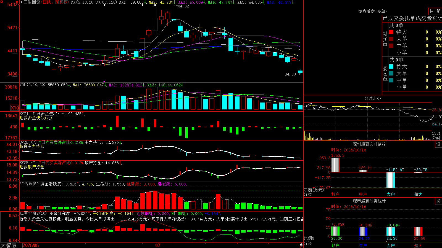Image resolution: width=442 pixels, height=248 pixels.
Task: Click the first white info marker above the candles
Action: 104,5
